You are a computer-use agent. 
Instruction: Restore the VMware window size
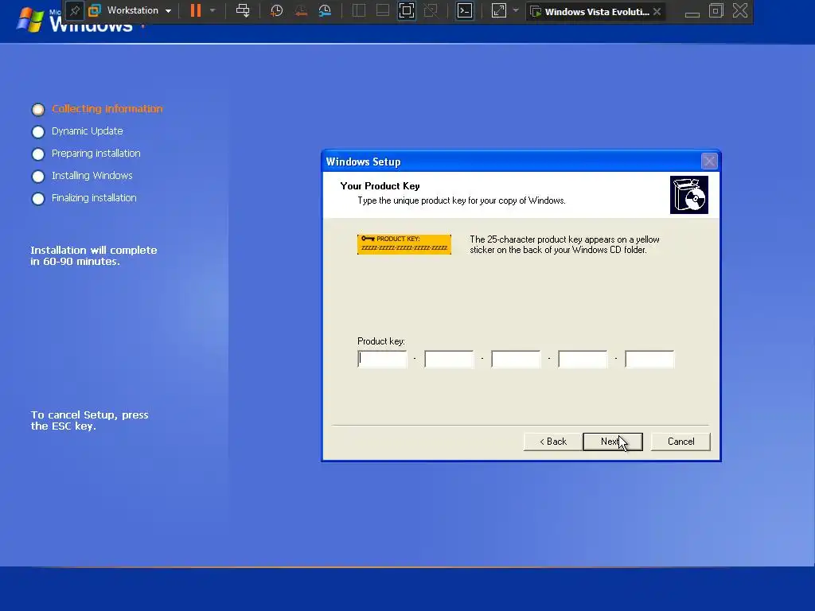(x=716, y=10)
